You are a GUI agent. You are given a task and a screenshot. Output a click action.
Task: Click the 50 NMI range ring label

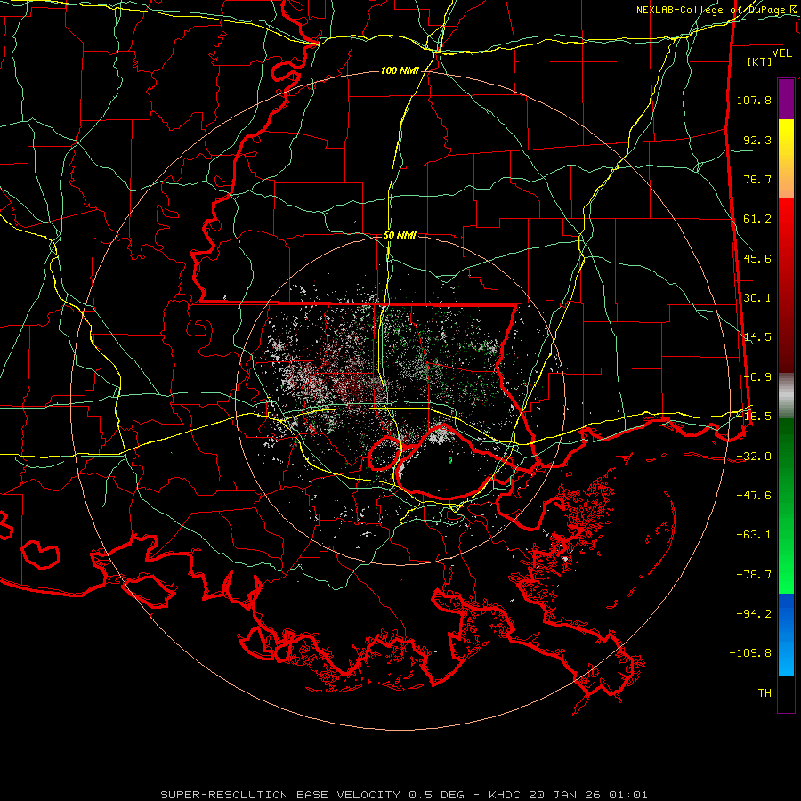pyautogui.click(x=400, y=236)
